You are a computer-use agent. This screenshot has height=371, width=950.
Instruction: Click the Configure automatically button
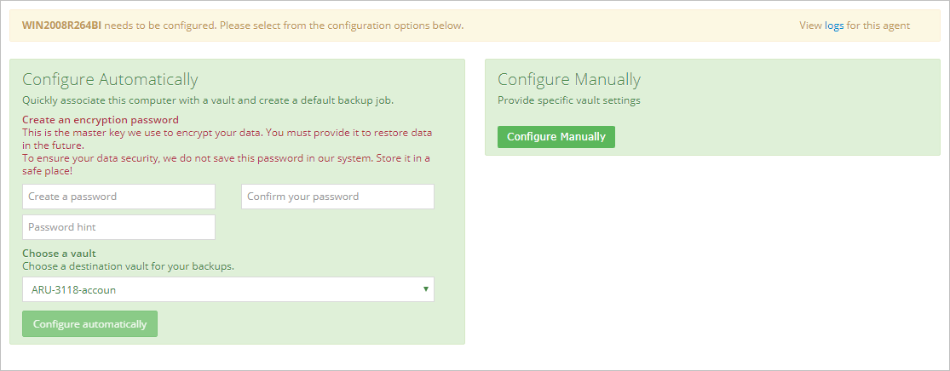tap(89, 324)
